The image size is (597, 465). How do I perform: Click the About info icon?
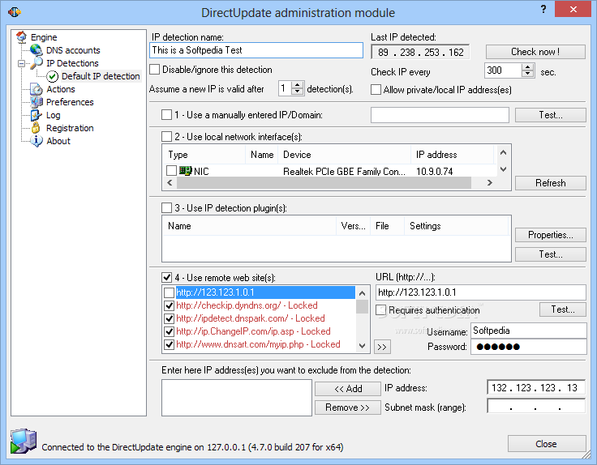point(37,141)
